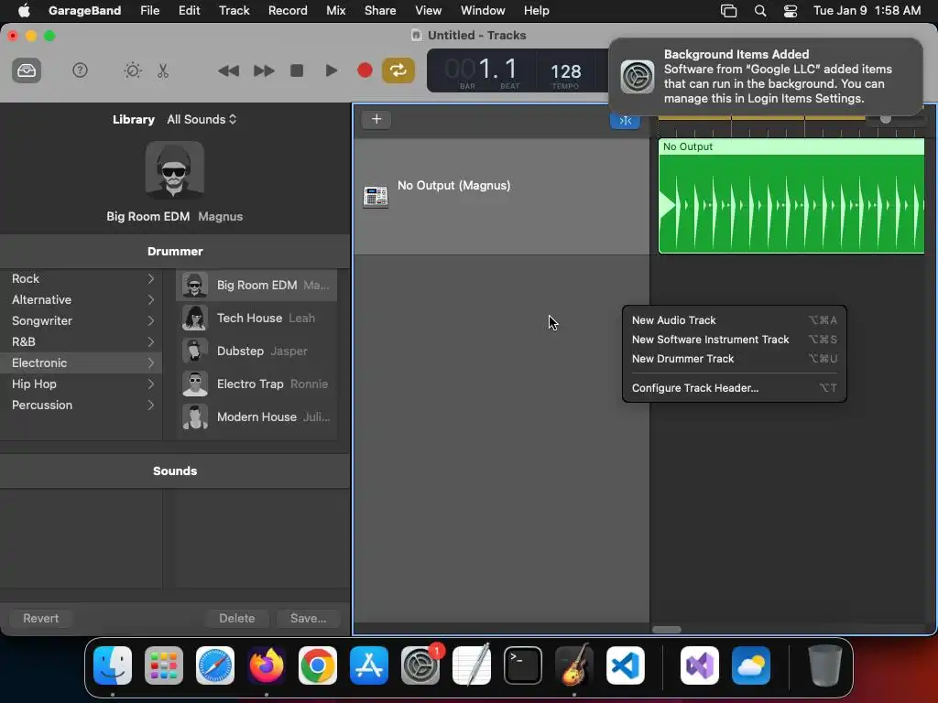
Task: Open the Editors scissors icon
Action: coord(163,70)
